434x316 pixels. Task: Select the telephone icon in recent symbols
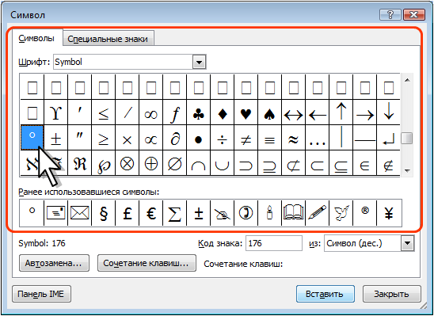(x=246, y=213)
